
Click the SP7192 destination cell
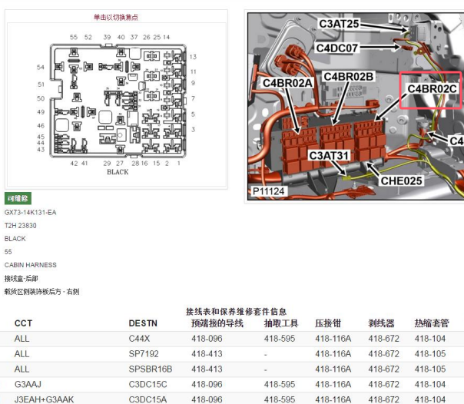pyautogui.click(x=144, y=354)
